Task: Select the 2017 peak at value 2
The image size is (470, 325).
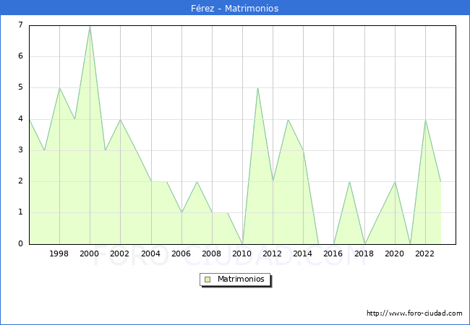Action: 349,182
